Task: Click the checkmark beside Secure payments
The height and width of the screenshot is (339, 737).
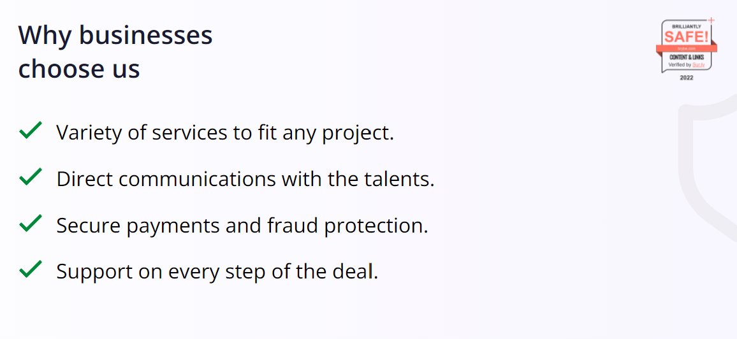Action: point(31,223)
